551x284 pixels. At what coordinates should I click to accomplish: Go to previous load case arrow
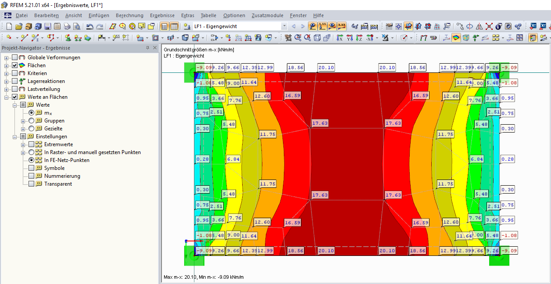coord(294,26)
